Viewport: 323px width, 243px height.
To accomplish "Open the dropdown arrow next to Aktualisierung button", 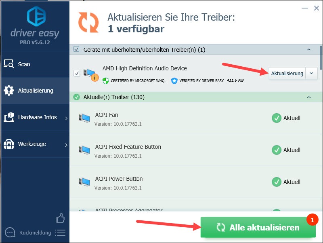I will pyautogui.click(x=311, y=73).
